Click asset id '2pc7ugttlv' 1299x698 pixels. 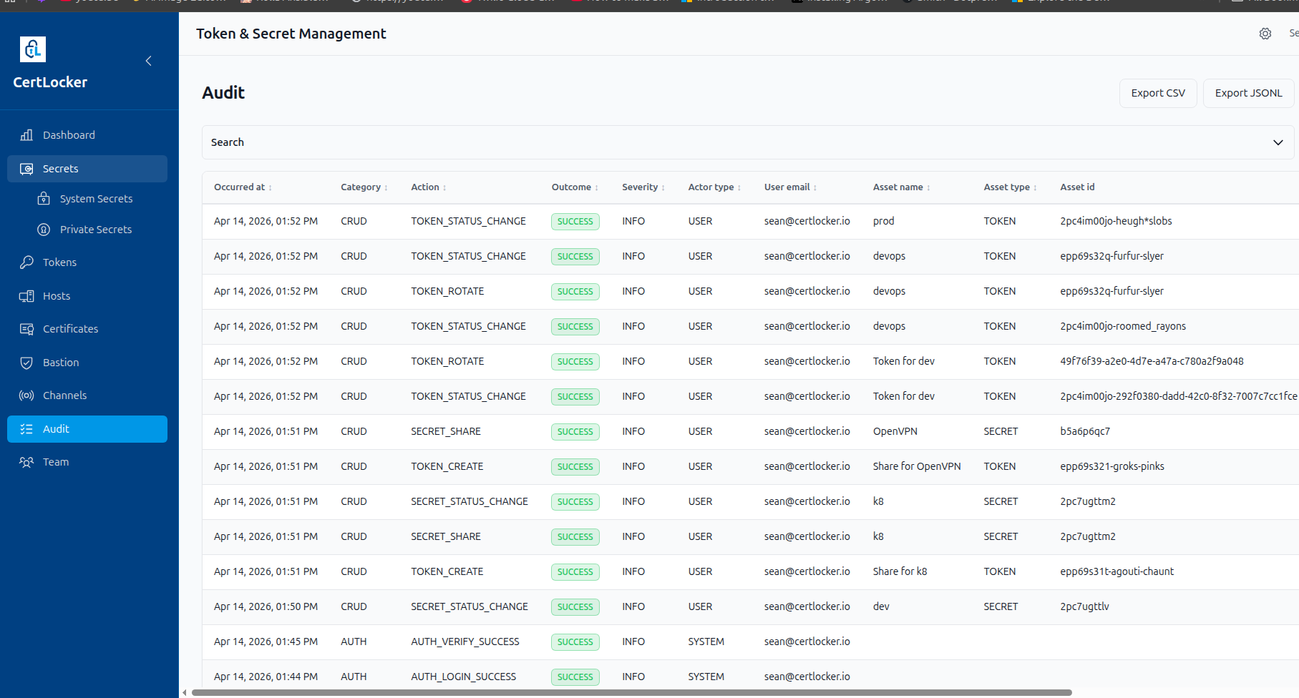point(1084,607)
